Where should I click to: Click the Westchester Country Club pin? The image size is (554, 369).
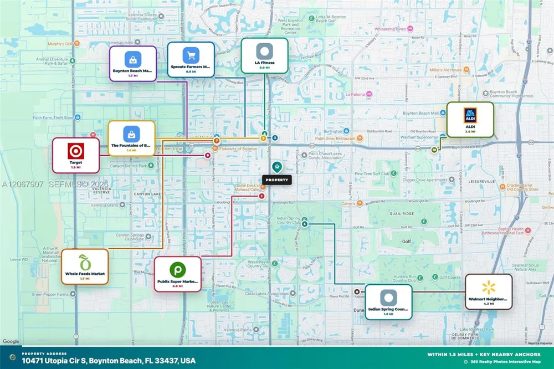coord(275,263)
